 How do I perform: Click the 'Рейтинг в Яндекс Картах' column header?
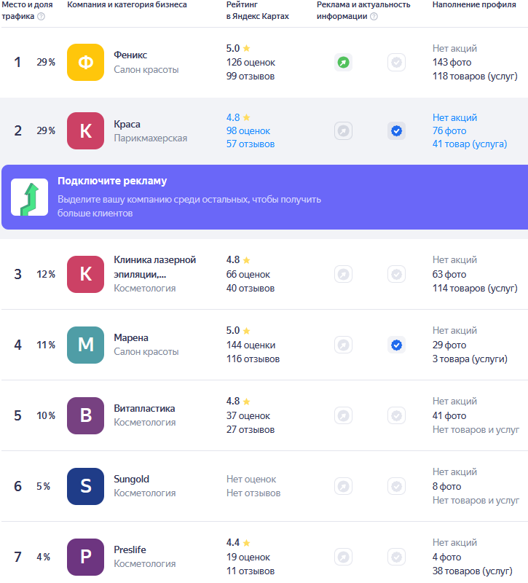point(257,10)
